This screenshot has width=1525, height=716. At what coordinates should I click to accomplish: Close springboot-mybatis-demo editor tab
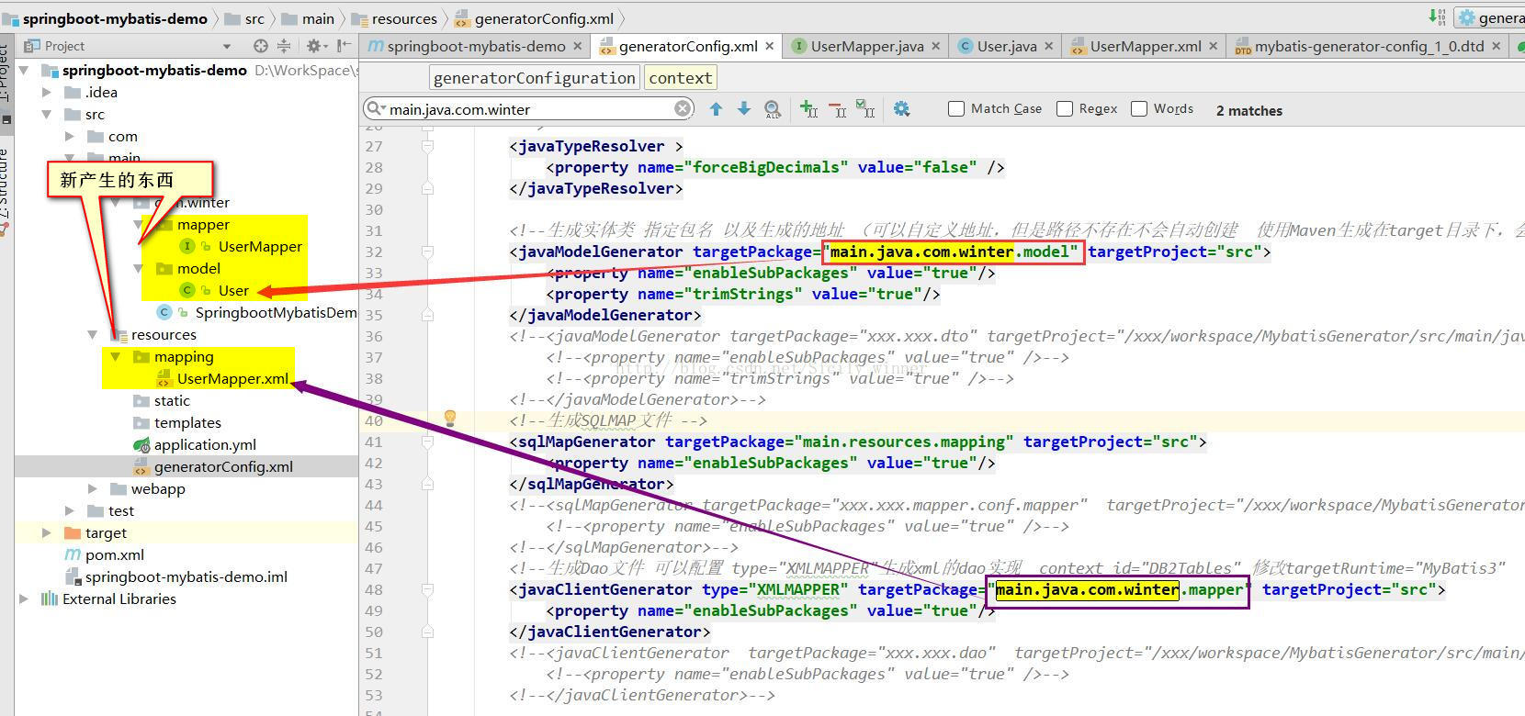coord(577,46)
